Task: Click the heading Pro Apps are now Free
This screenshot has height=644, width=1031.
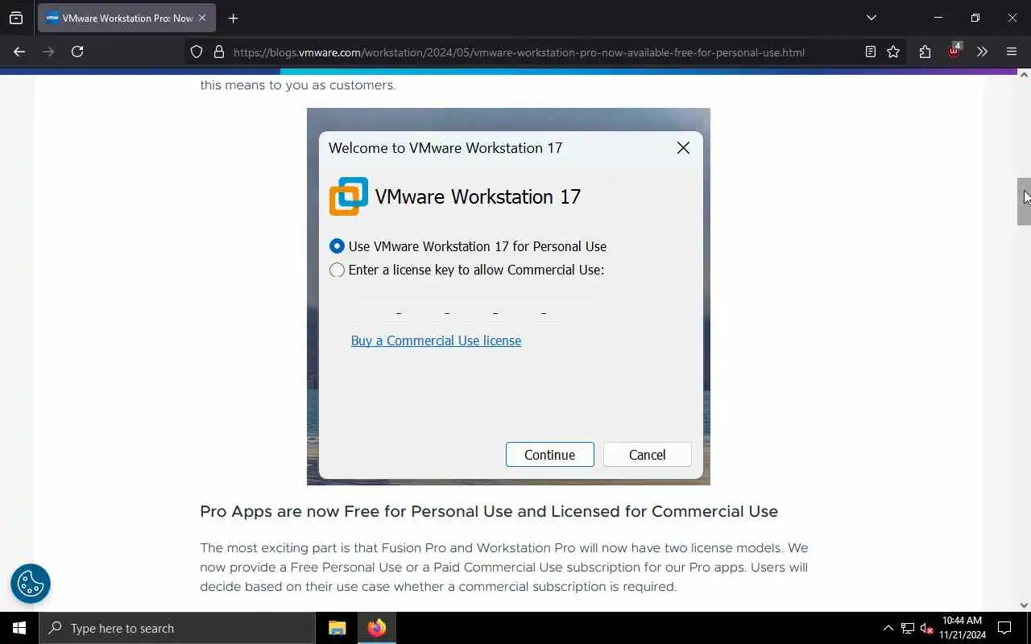Action: [489, 512]
